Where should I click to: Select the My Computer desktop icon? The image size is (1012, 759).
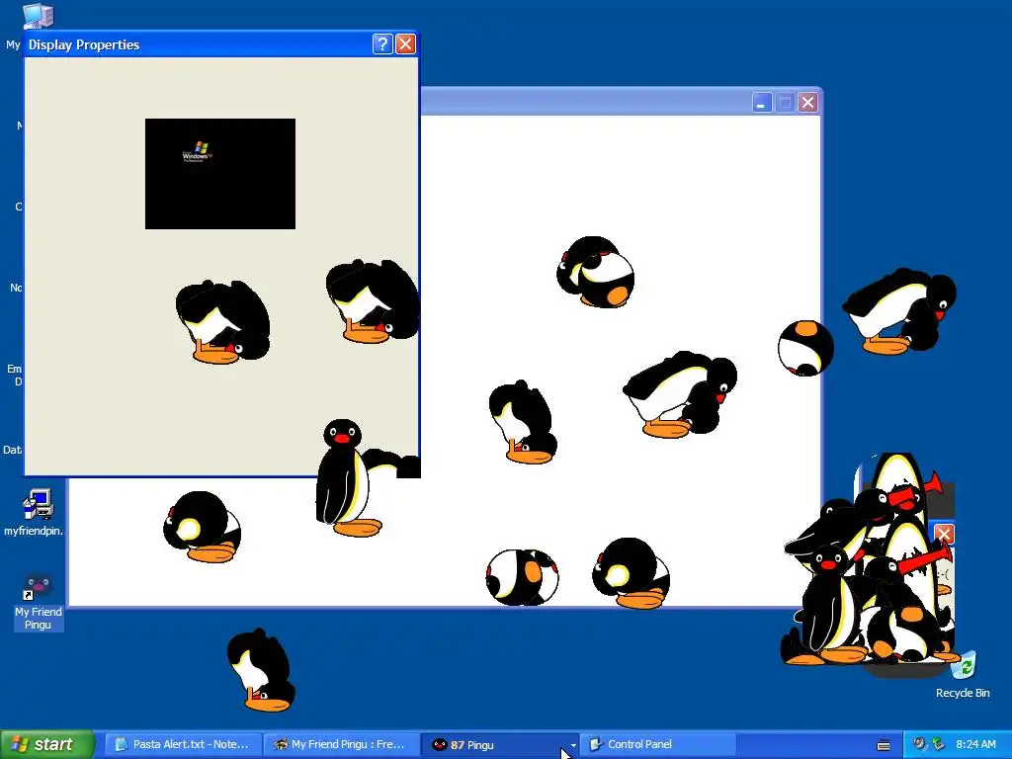[39, 16]
